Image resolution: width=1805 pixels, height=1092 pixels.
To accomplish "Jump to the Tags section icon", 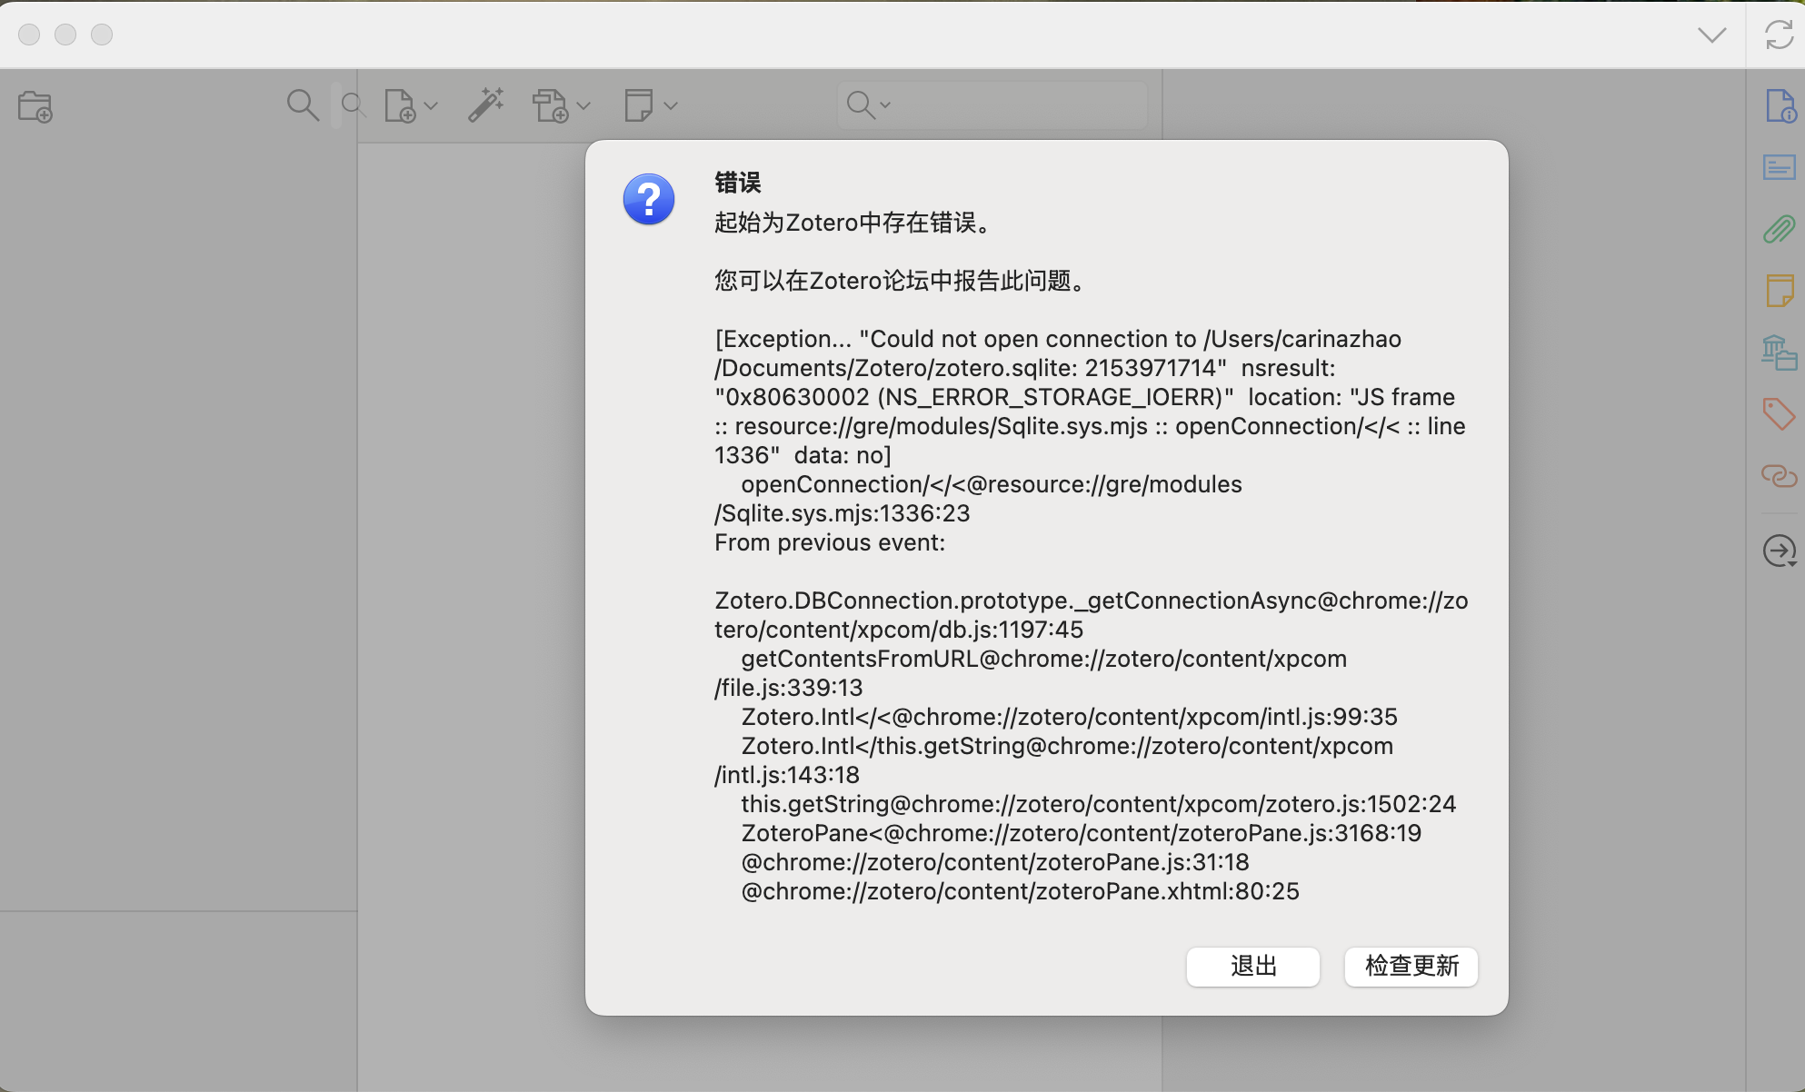I will [1780, 414].
